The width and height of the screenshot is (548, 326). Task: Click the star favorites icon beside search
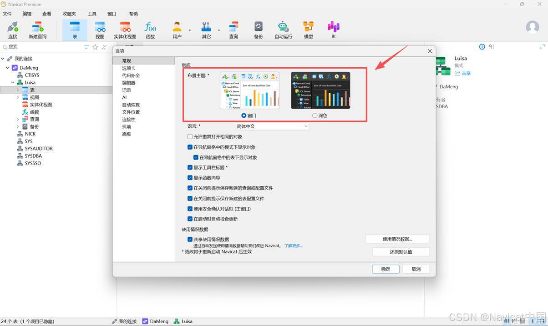(95, 47)
